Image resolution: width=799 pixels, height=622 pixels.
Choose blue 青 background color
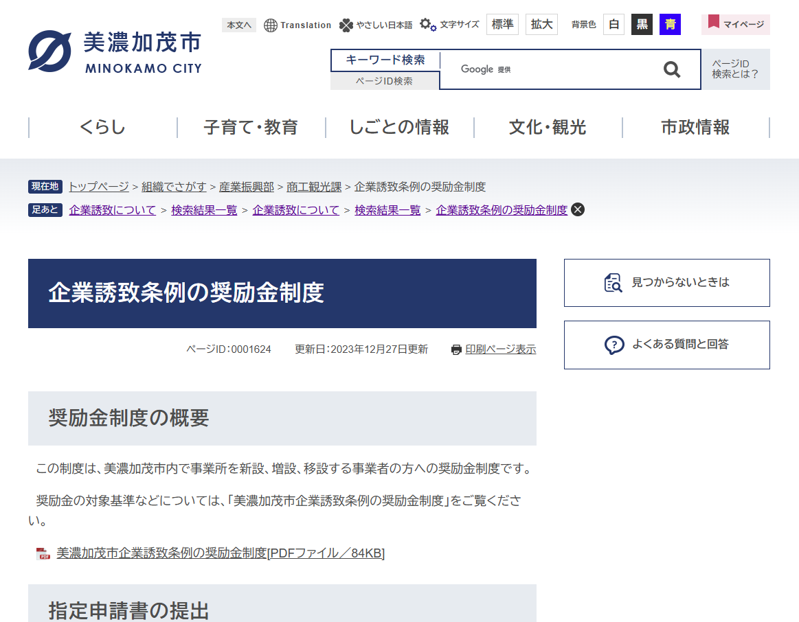coord(670,25)
